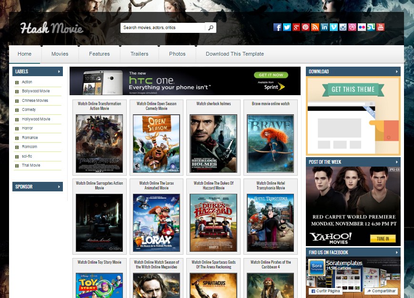Viewport: 414px width, 298px height.
Task: Open the Brave movie poster
Action: coord(271,144)
